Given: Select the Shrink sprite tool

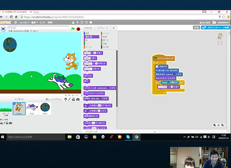Looking at the screenshot, I should point(86,23).
